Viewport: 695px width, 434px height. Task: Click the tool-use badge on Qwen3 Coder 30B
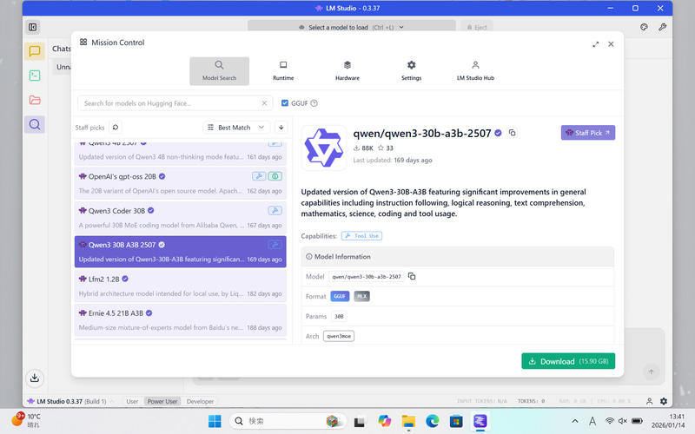(x=275, y=211)
